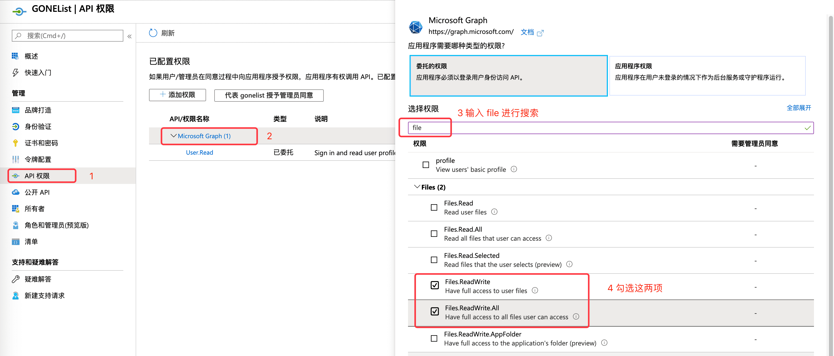
Task: Enable the Files.ReadWrite.AppFolder checkbox
Action: [434, 339]
